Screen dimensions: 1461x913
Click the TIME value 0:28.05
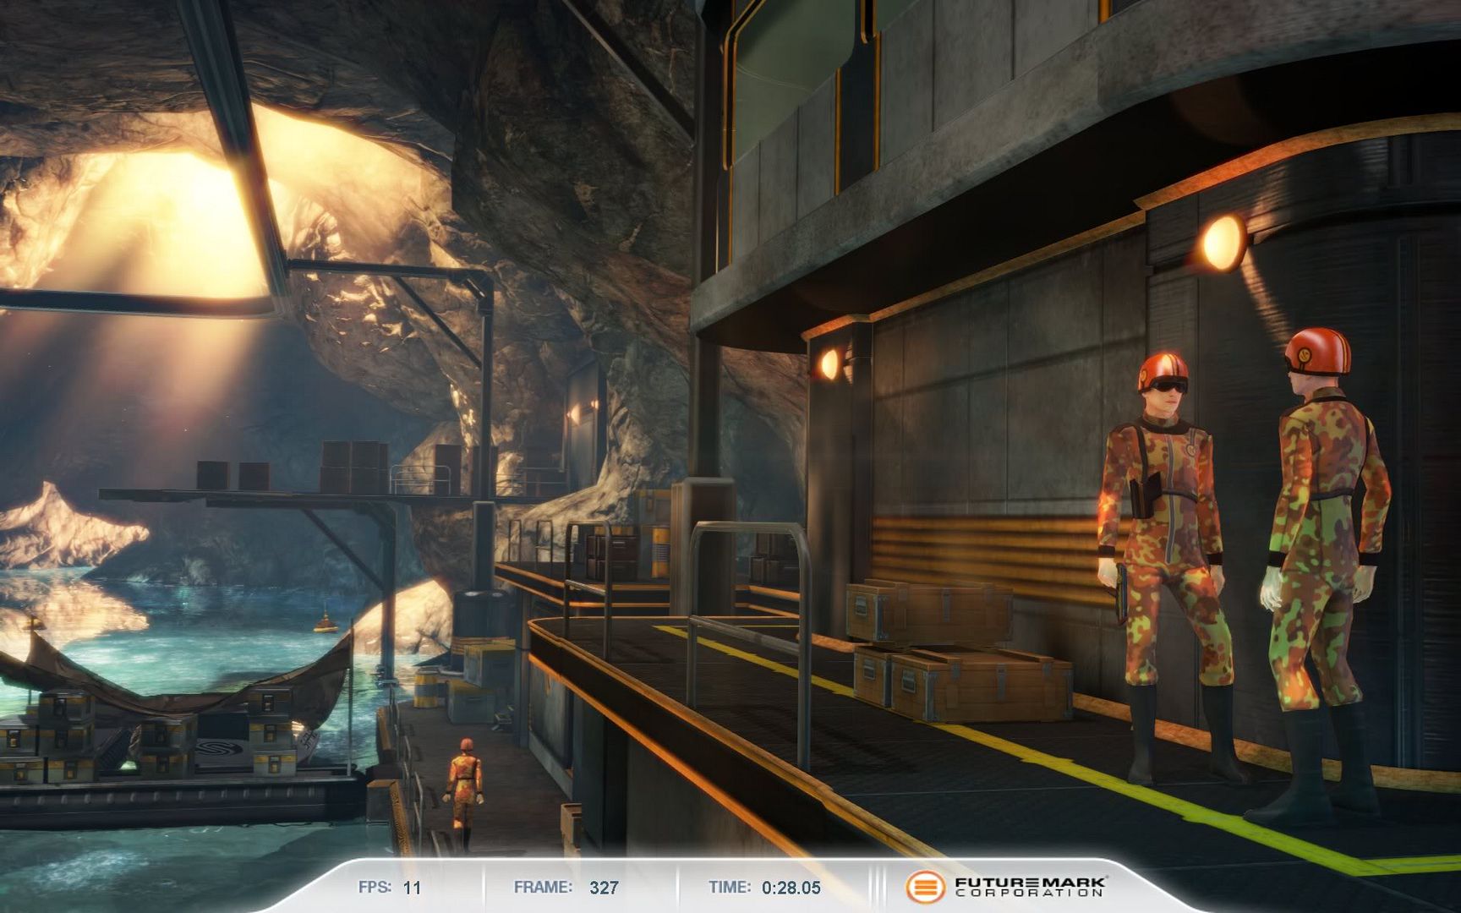pos(791,888)
